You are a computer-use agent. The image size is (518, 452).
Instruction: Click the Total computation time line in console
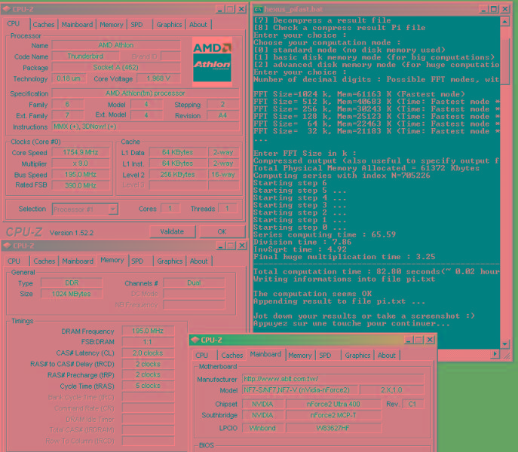click(376, 271)
